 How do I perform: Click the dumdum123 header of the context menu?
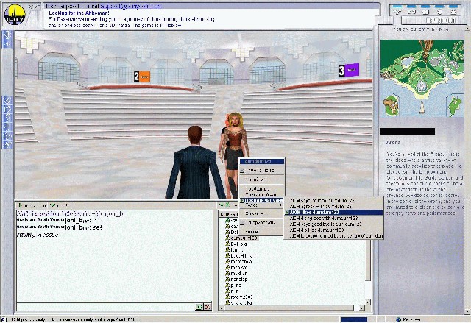click(x=262, y=162)
